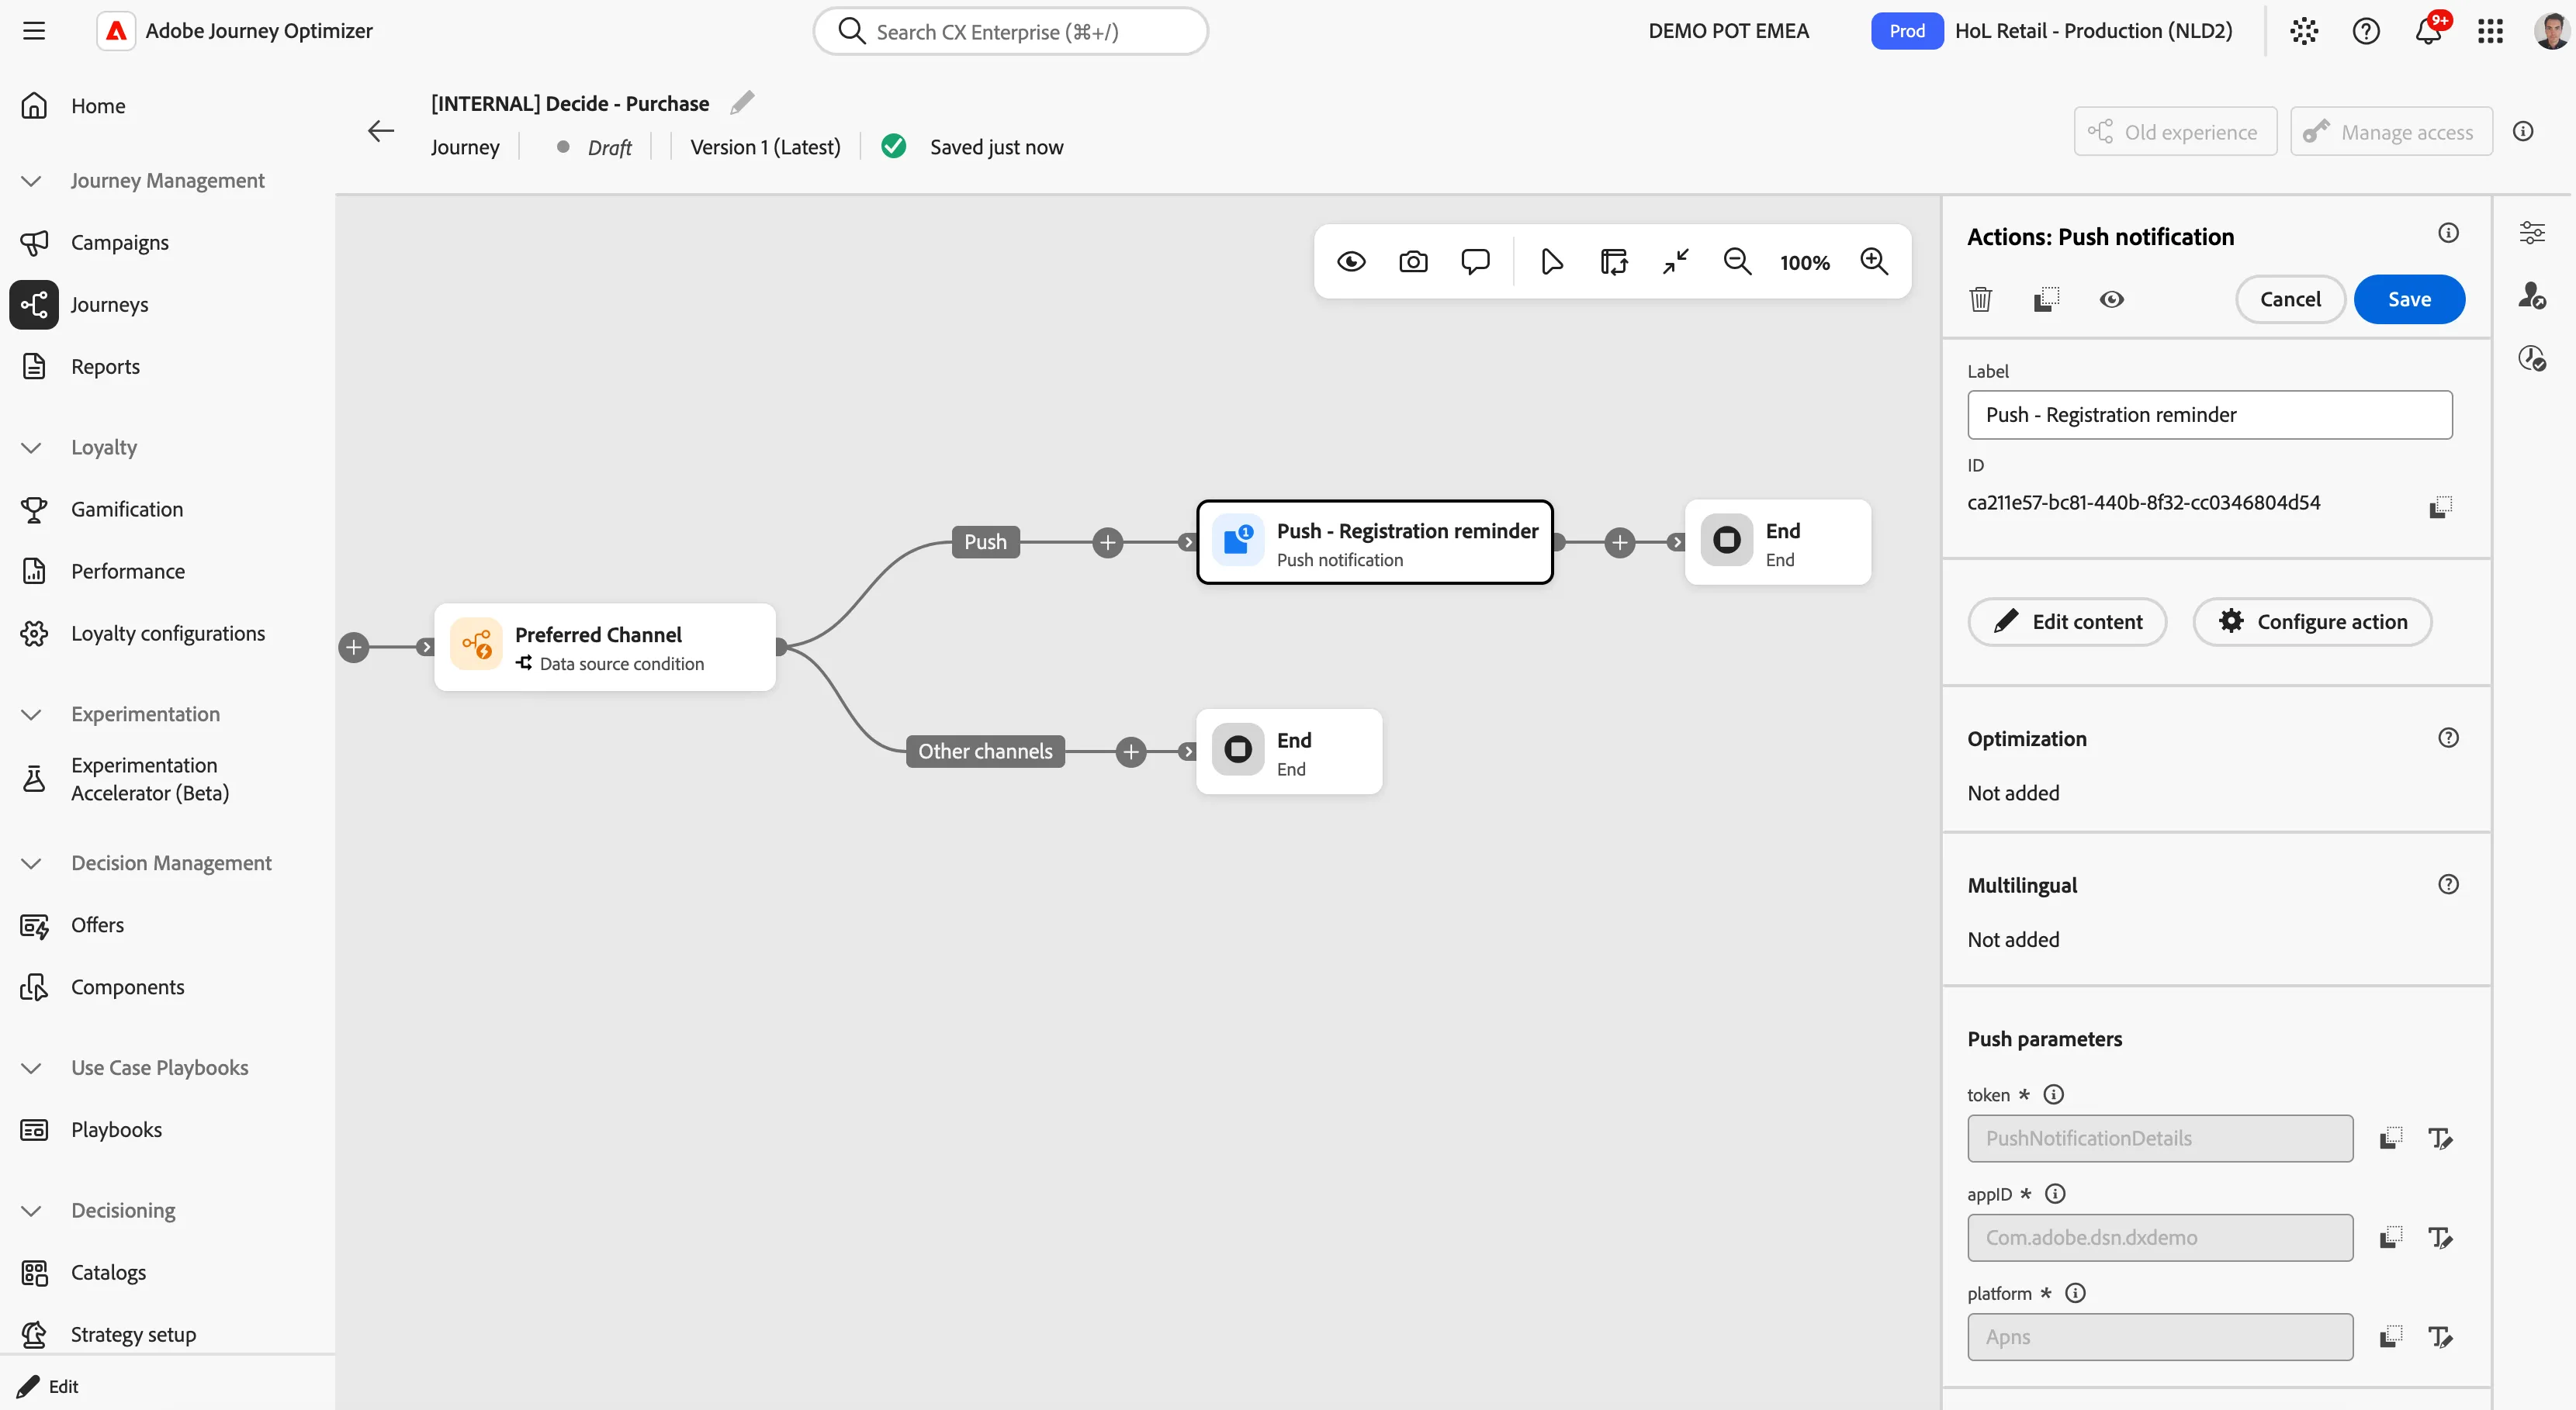This screenshot has height=1410, width=2576.
Task: Collapse the Loyalty section
Action: coord(31,448)
